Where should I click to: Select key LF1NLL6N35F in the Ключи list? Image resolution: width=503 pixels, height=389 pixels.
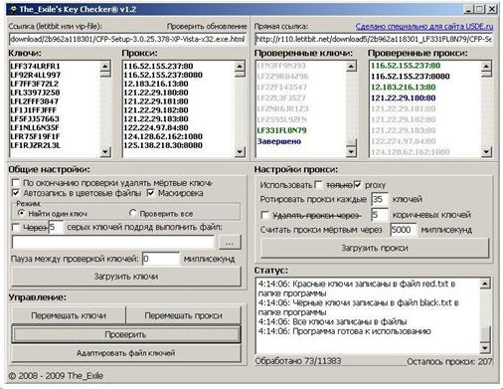[x=35, y=127]
